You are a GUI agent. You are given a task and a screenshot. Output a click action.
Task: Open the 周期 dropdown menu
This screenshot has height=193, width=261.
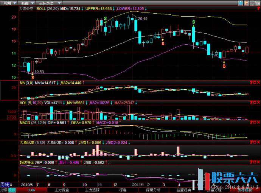click(x=8, y=3)
